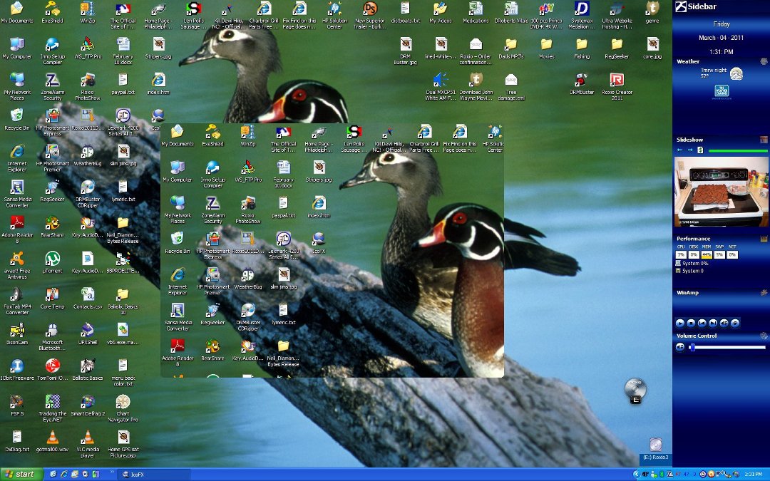Launch the Core Temp shortcut
The image size is (770, 481).
coord(52,294)
